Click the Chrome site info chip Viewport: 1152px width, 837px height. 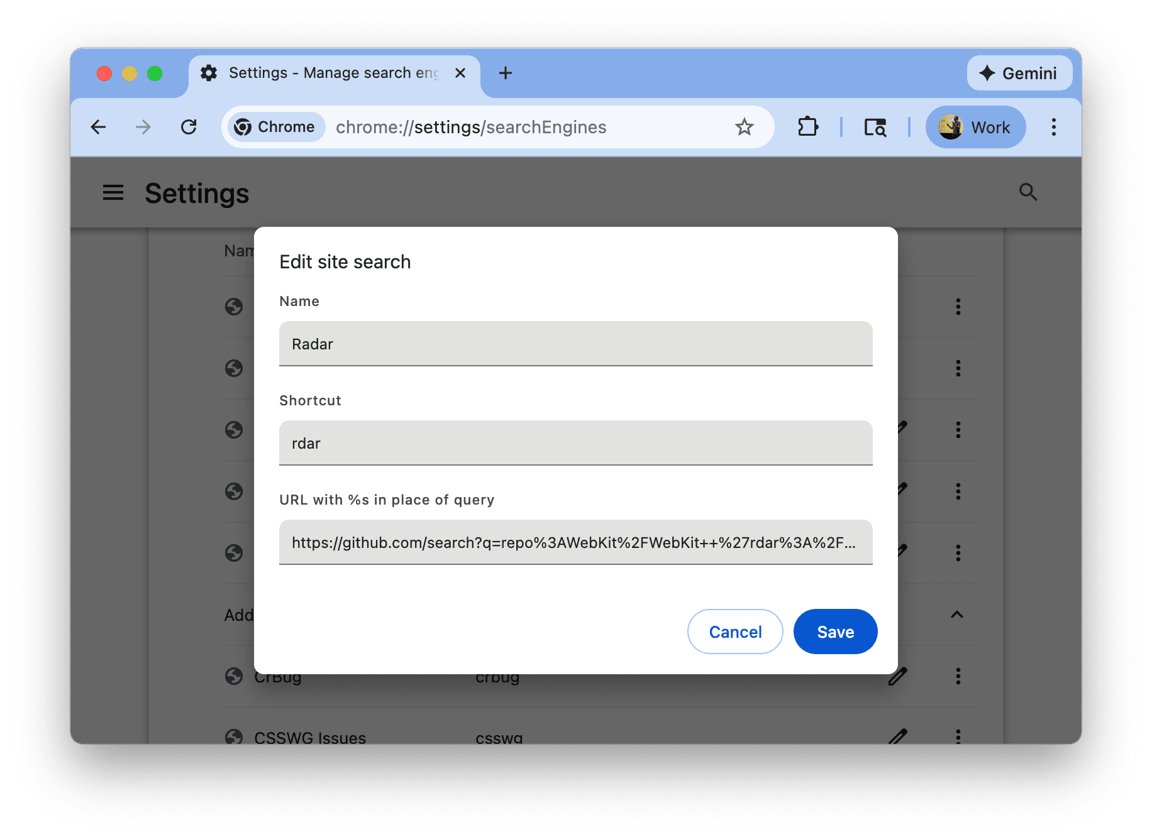pos(275,126)
